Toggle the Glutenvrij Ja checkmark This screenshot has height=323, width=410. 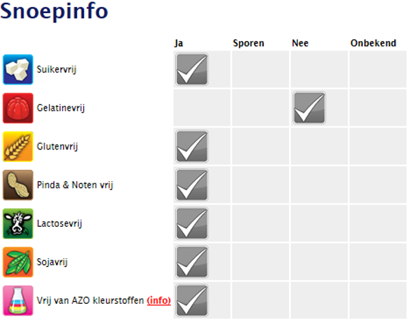(x=191, y=146)
